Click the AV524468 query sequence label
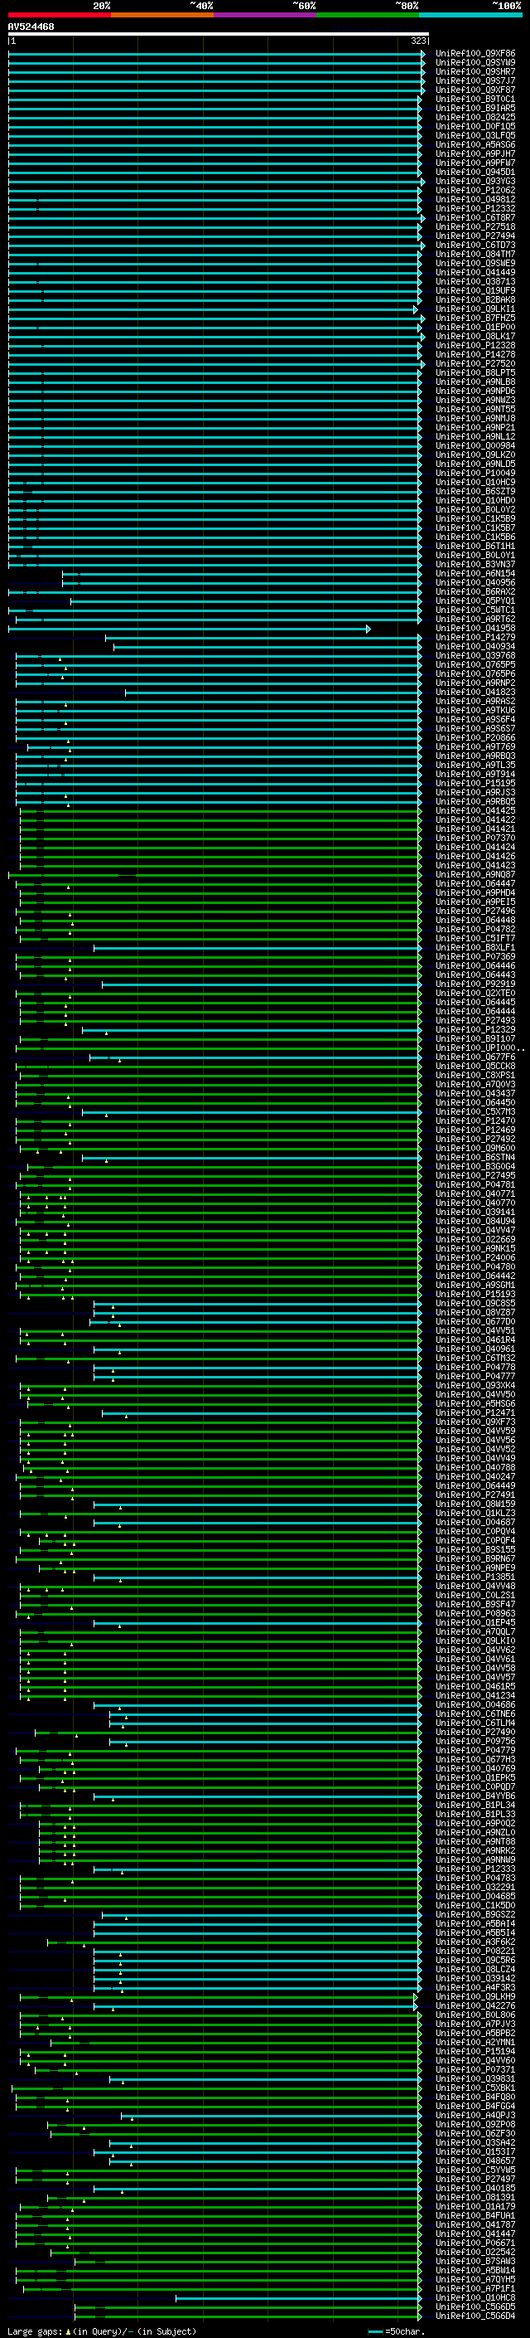The width and height of the screenshot is (530, 2338). tap(31, 27)
